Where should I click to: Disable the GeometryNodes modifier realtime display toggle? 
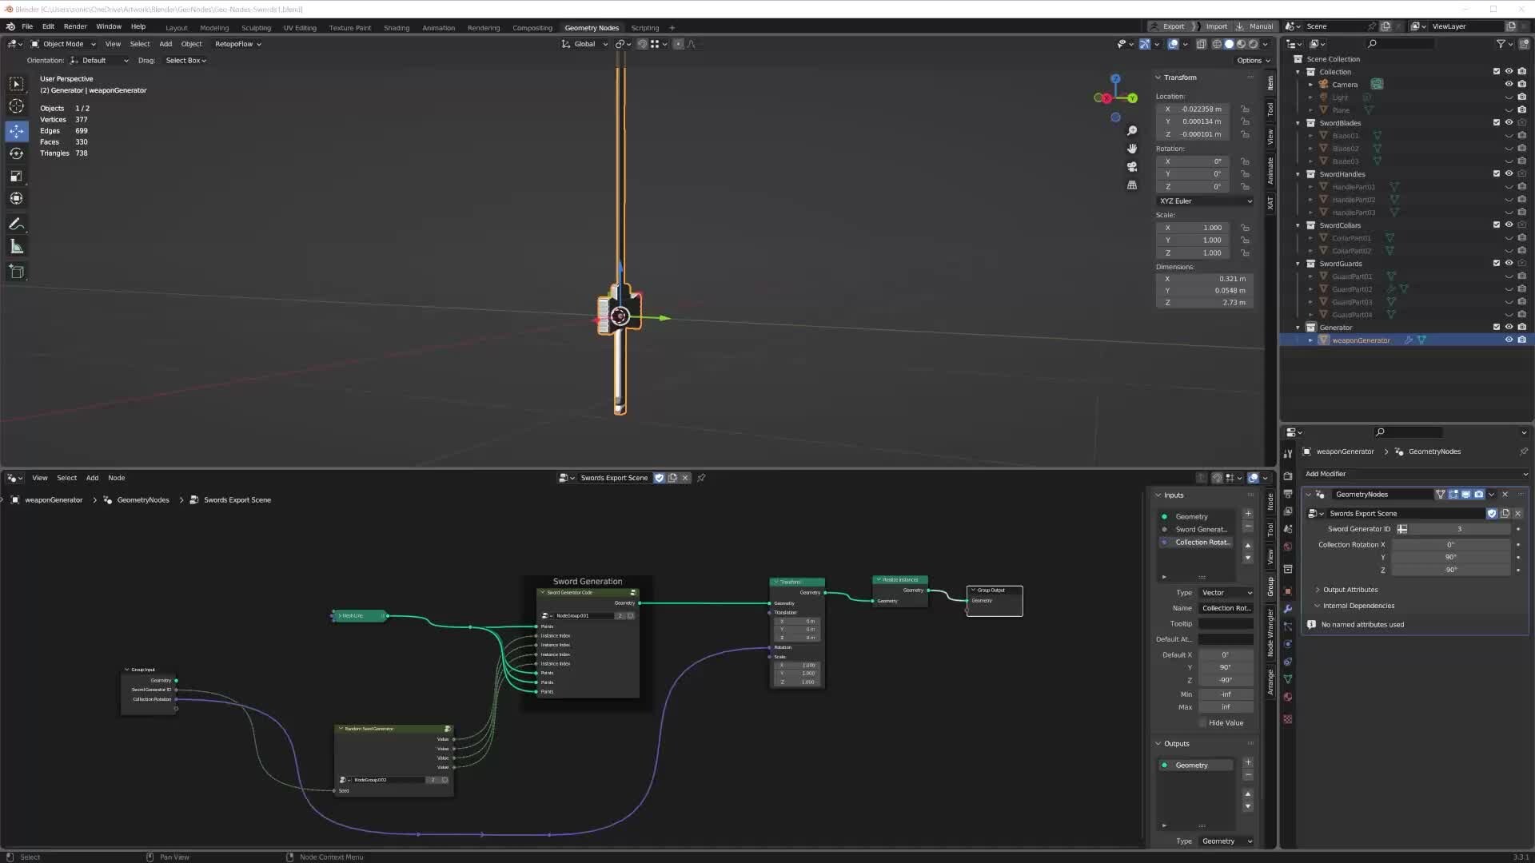(x=1466, y=495)
